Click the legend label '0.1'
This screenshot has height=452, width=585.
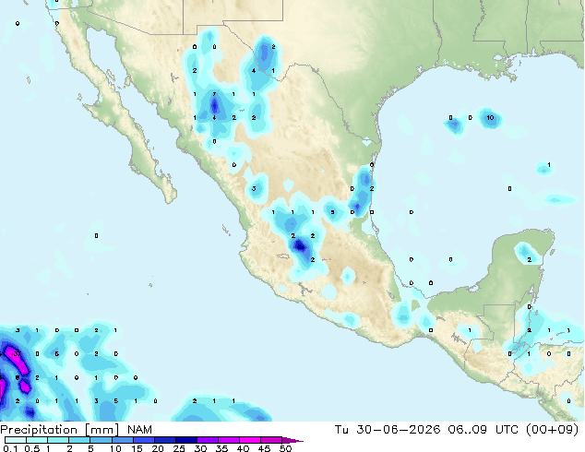click(10, 448)
